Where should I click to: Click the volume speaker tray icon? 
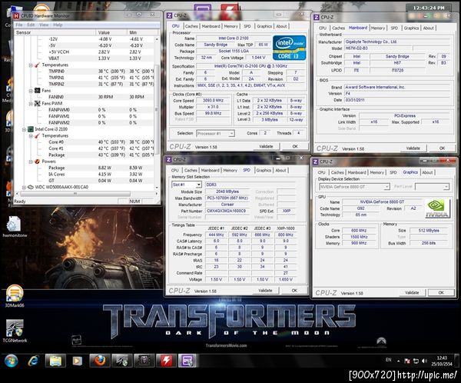click(x=424, y=361)
